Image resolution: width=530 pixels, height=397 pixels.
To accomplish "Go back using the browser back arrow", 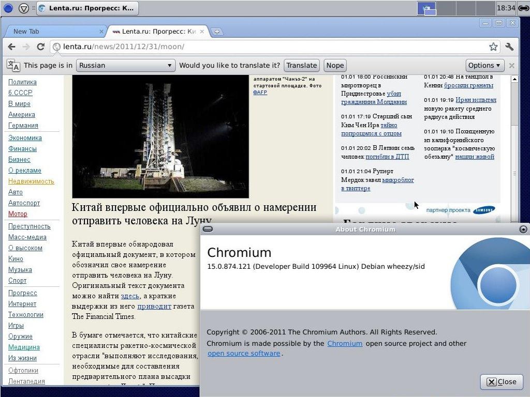I will point(12,47).
